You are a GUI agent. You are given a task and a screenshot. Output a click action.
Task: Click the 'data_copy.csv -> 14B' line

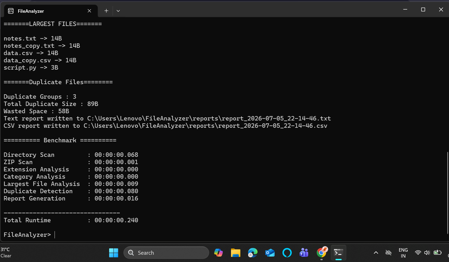tap(40, 60)
